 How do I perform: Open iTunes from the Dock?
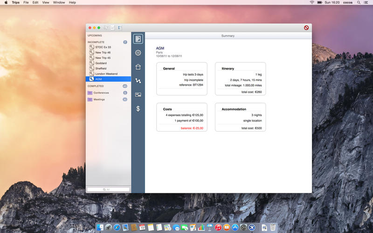point(218,227)
